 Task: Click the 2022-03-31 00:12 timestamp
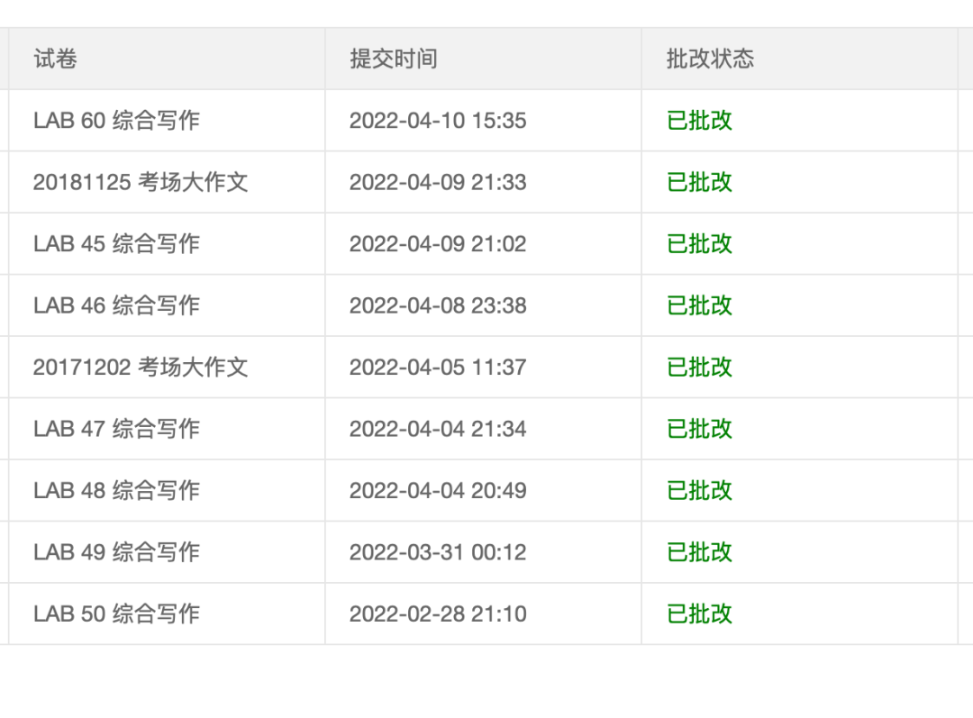click(x=438, y=552)
